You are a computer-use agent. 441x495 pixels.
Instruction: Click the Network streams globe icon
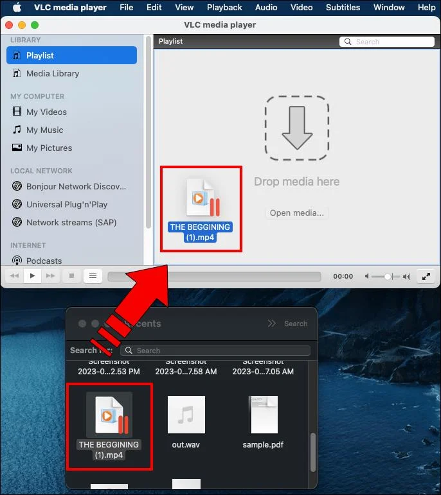[17, 222]
